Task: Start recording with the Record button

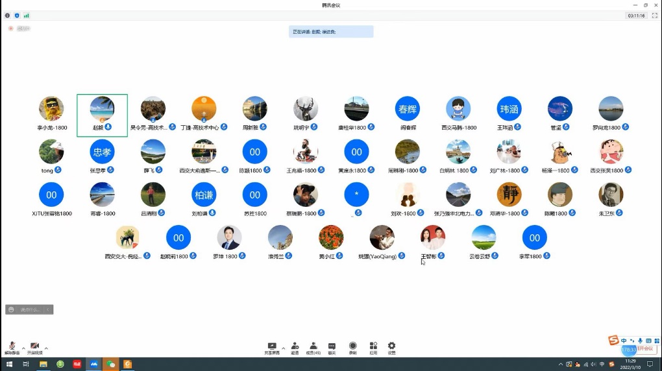Action: point(352,347)
